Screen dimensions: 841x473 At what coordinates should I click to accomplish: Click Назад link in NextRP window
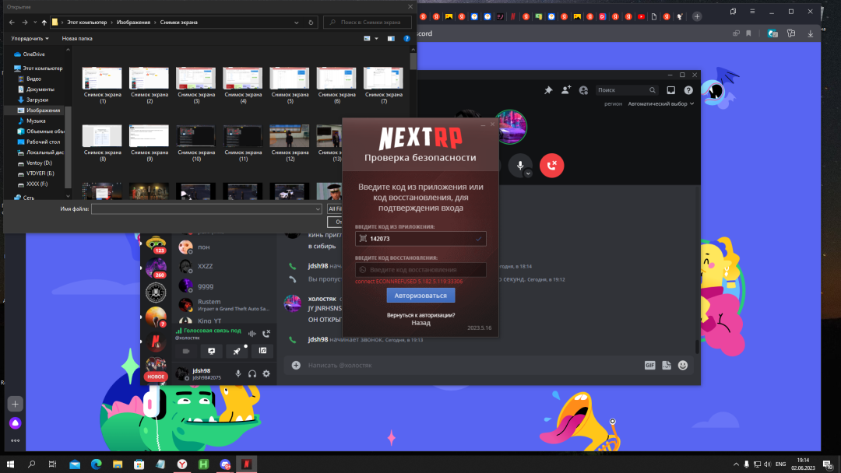pos(420,323)
